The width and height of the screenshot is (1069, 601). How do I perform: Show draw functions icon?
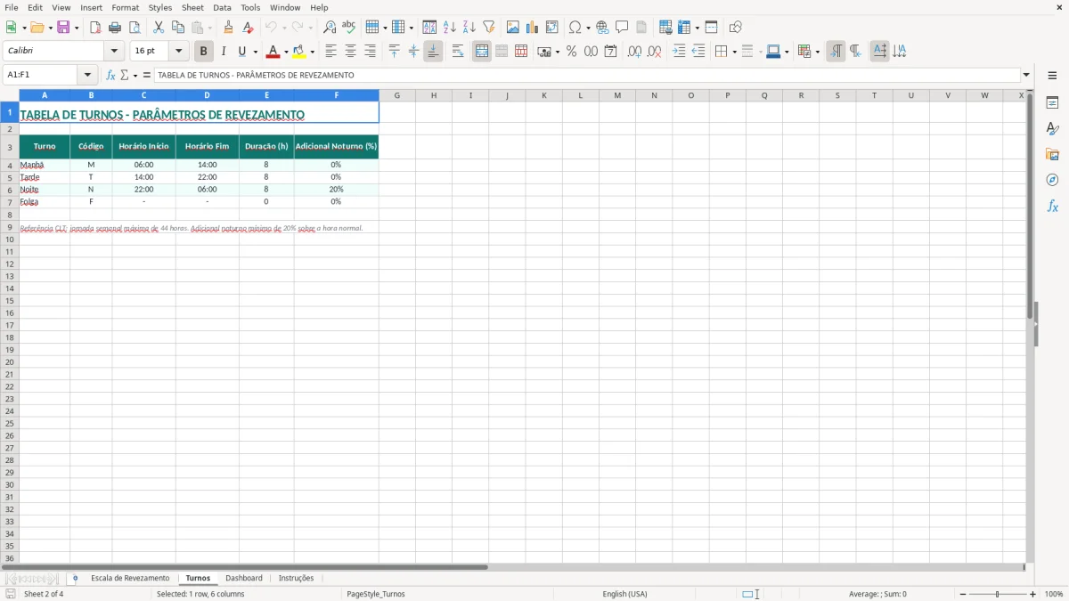coord(735,28)
